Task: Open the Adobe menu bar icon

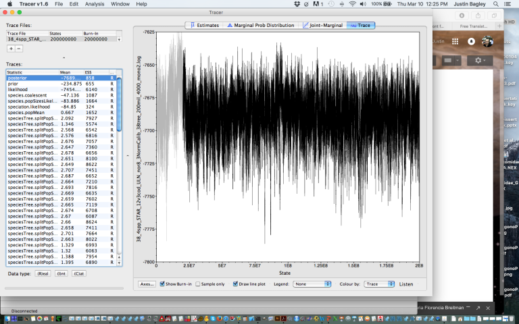Action: tap(318, 4)
